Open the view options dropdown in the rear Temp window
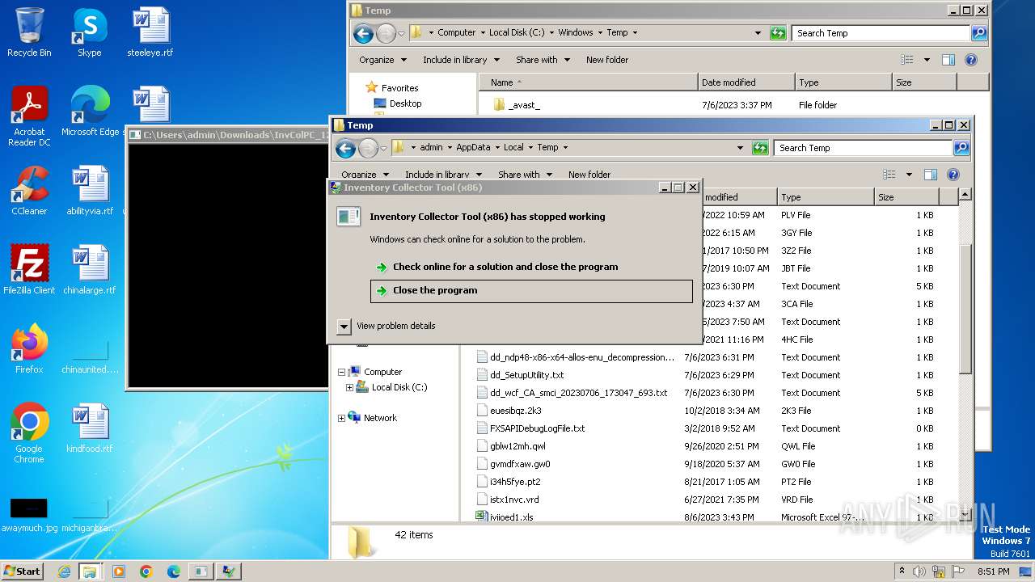This screenshot has width=1035, height=582. click(x=927, y=60)
